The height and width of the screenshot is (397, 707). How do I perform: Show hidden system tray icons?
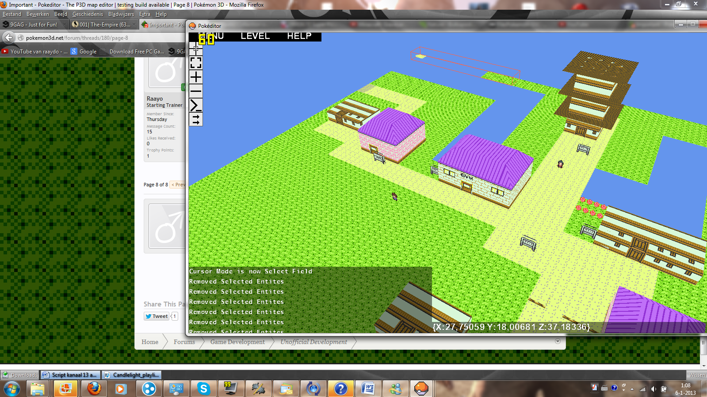[x=632, y=389]
